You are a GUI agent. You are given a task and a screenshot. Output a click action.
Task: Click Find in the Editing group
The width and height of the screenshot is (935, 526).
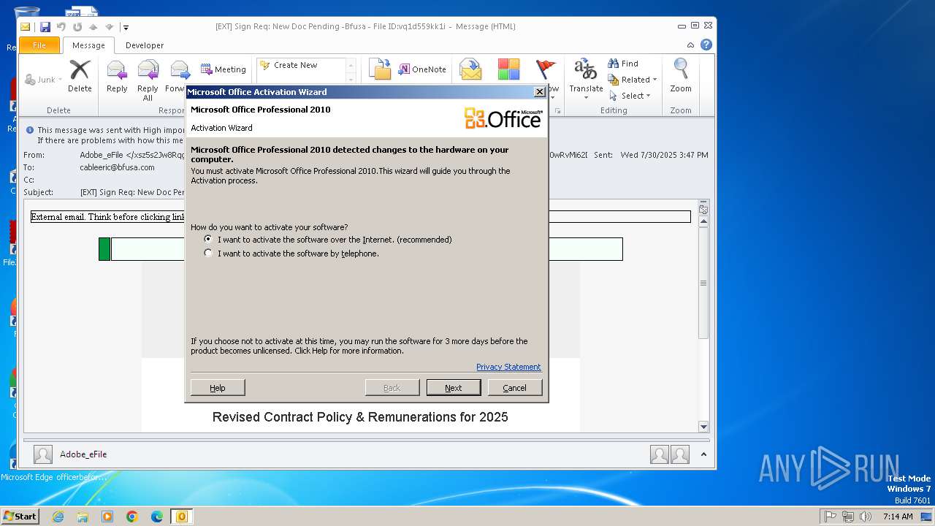click(623, 64)
